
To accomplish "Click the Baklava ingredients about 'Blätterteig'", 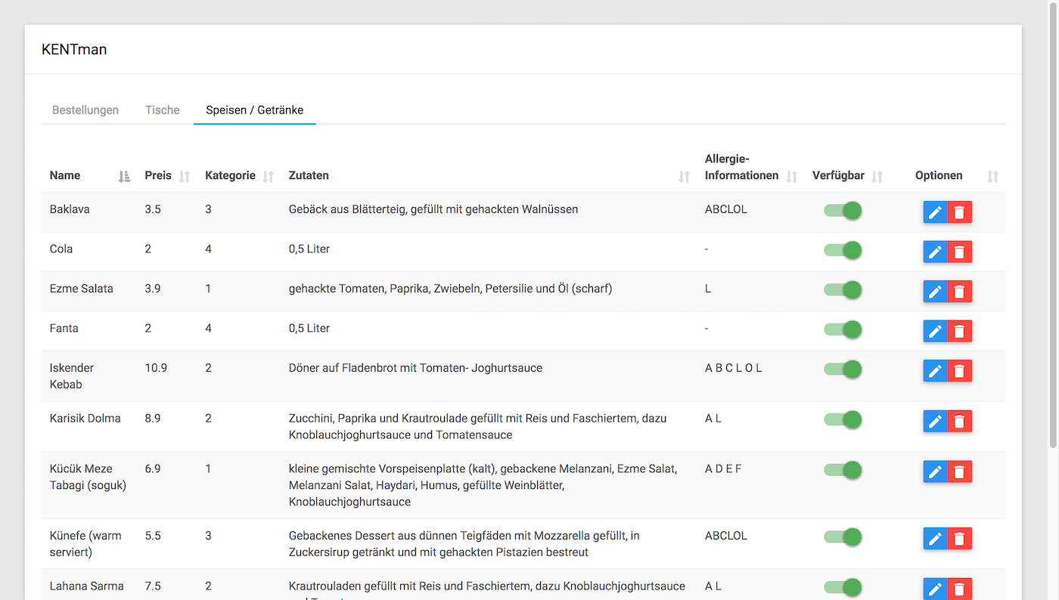I will (433, 209).
